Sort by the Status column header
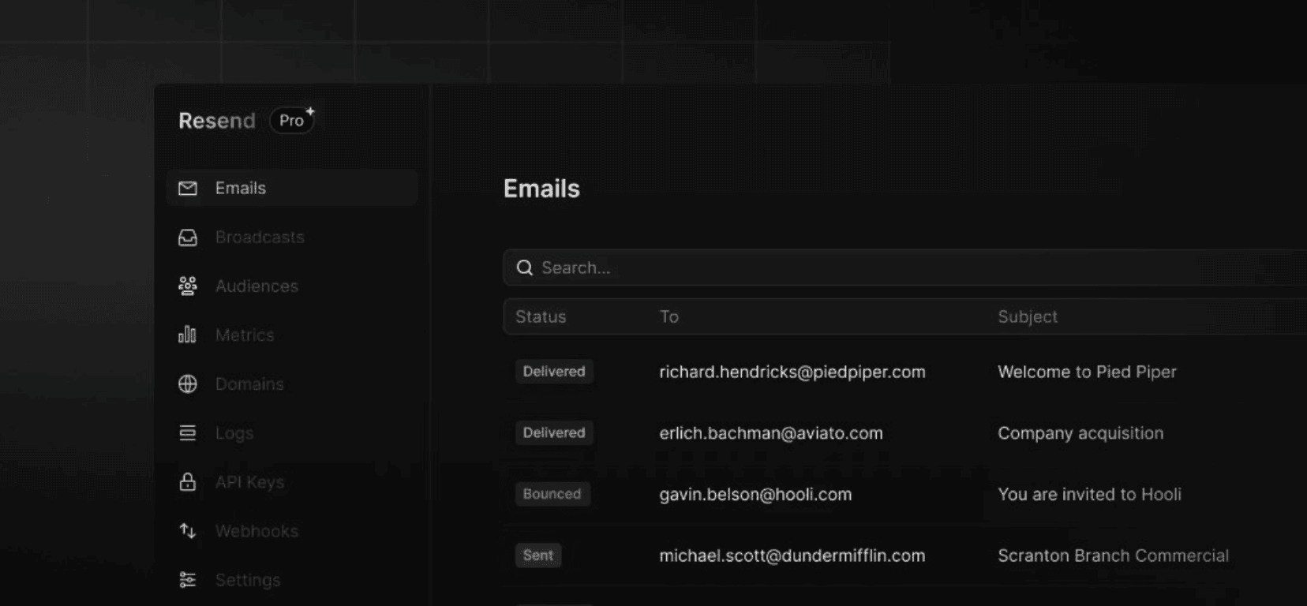The image size is (1307, 606). (541, 316)
